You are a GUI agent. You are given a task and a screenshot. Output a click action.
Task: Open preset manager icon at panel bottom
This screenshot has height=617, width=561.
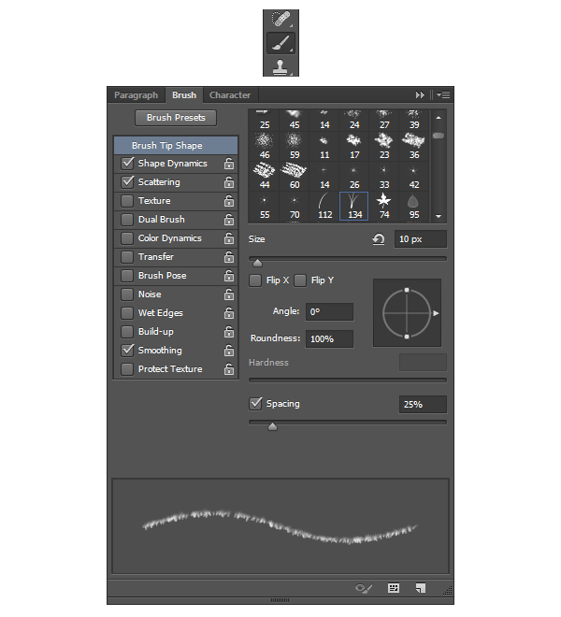pos(394,588)
